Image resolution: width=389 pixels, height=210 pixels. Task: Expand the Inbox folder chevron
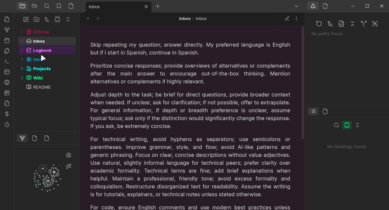[x=22, y=41]
